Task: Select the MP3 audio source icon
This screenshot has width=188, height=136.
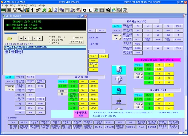Action: pos(119,70)
